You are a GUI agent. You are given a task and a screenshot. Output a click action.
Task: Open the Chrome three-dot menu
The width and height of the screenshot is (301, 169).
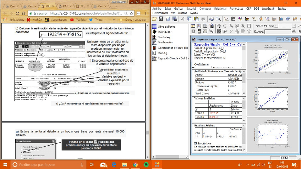coord(147,13)
